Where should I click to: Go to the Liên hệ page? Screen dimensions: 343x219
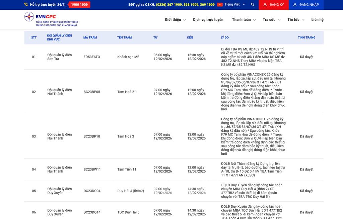point(317,20)
